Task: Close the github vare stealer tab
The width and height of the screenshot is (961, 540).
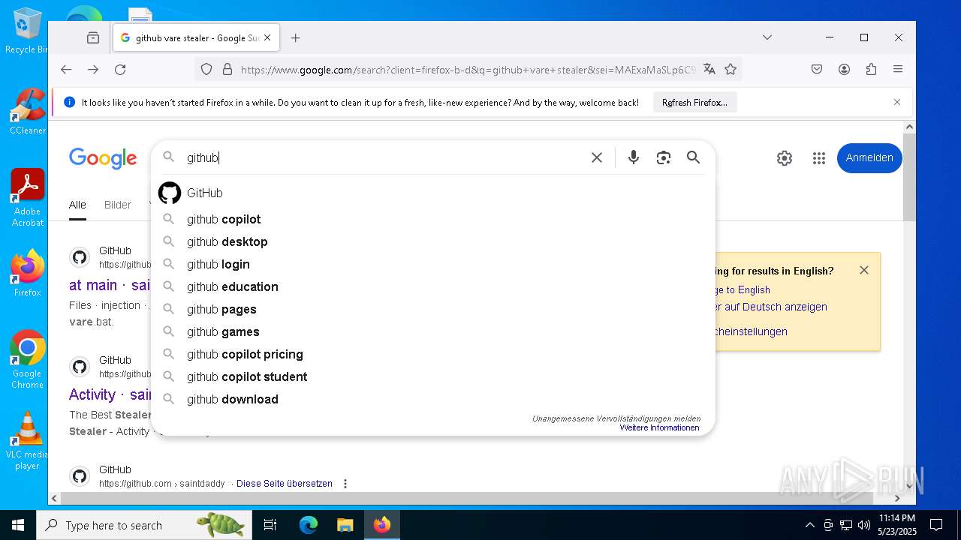Action: click(267, 37)
